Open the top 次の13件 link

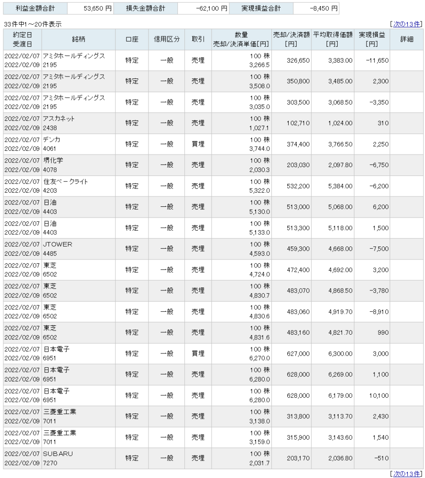pos(407,24)
